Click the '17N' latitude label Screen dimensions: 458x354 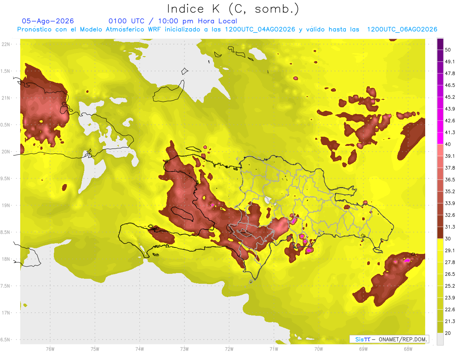[6, 313]
